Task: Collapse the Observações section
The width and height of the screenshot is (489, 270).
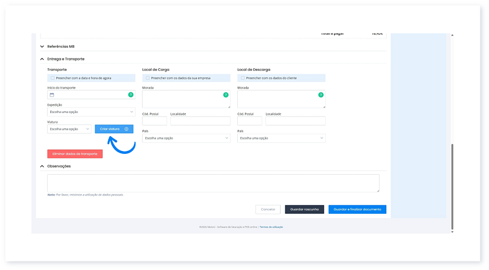Action: point(42,166)
